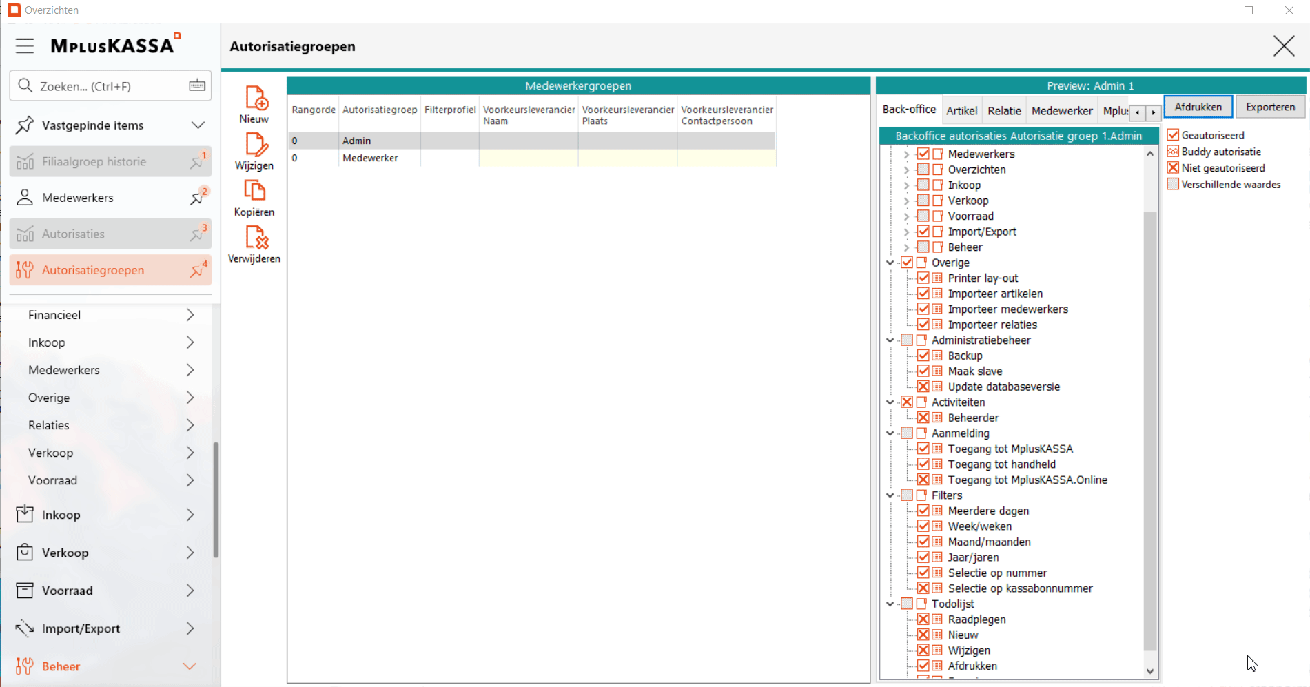Open Autorisatiegroepen in sidebar

click(110, 270)
